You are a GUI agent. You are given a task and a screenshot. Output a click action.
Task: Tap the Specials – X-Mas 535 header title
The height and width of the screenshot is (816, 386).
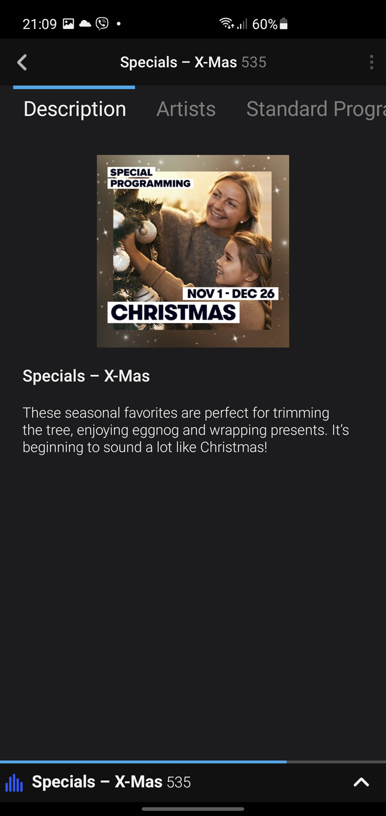(193, 62)
